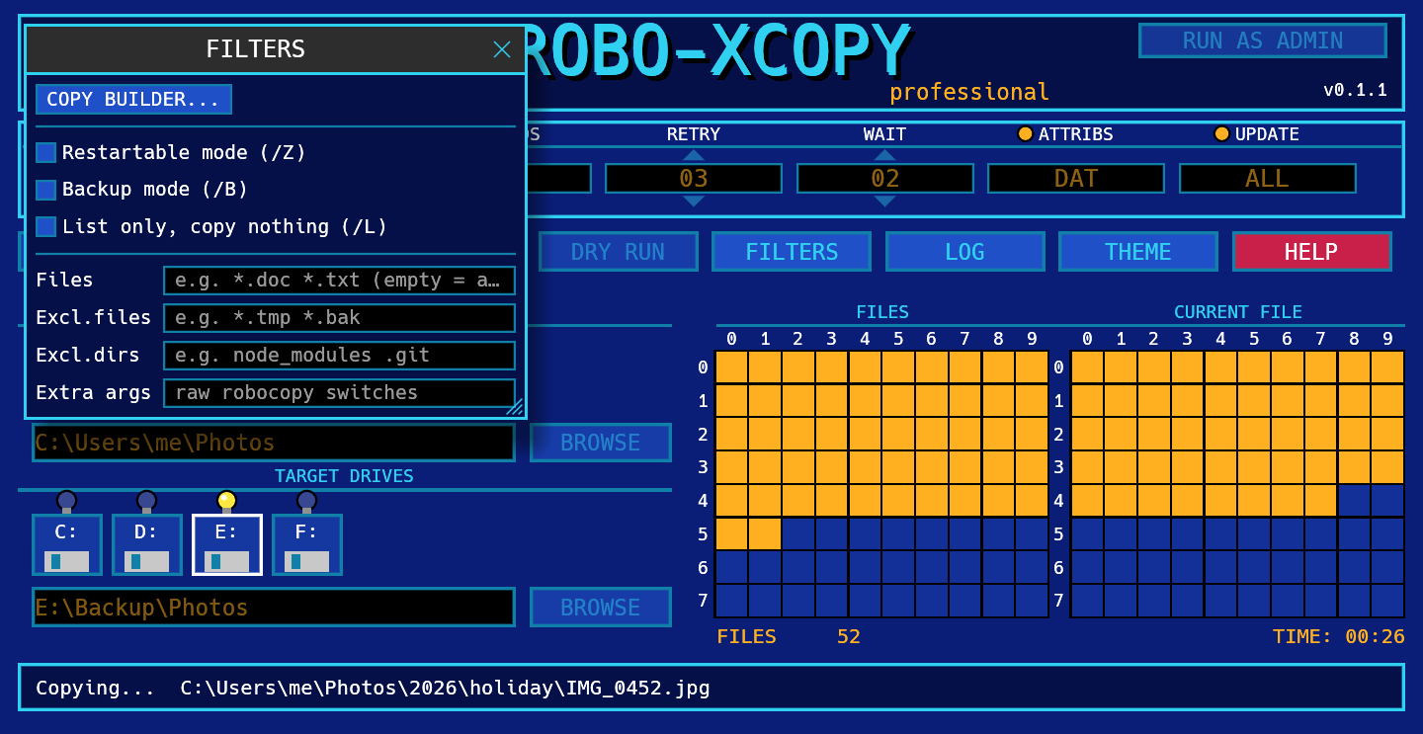Click the Copying... status bar text

point(373,688)
